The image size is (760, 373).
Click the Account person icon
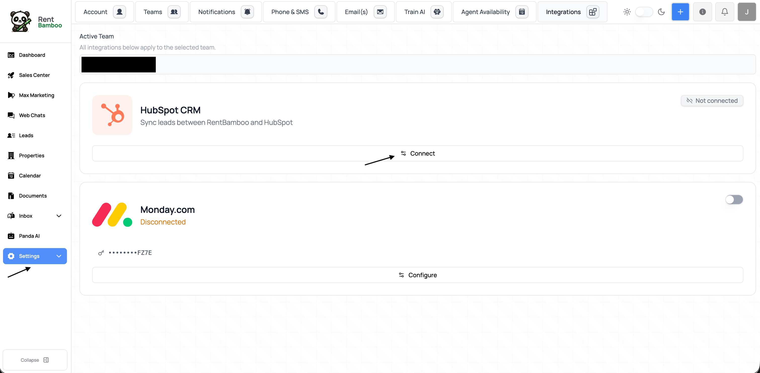(x=120, y=12)
